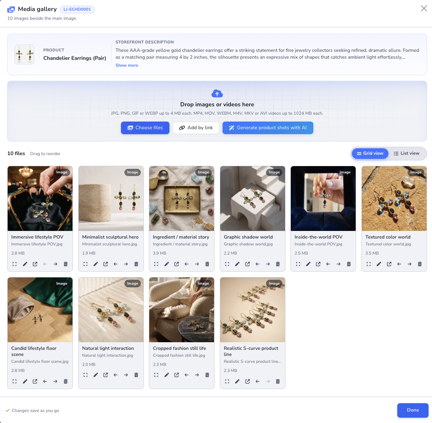Click the 10 files count label

(x=16, y=154)
